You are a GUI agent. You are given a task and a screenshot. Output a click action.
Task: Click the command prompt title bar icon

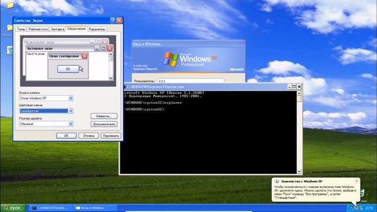click(124, 87)
